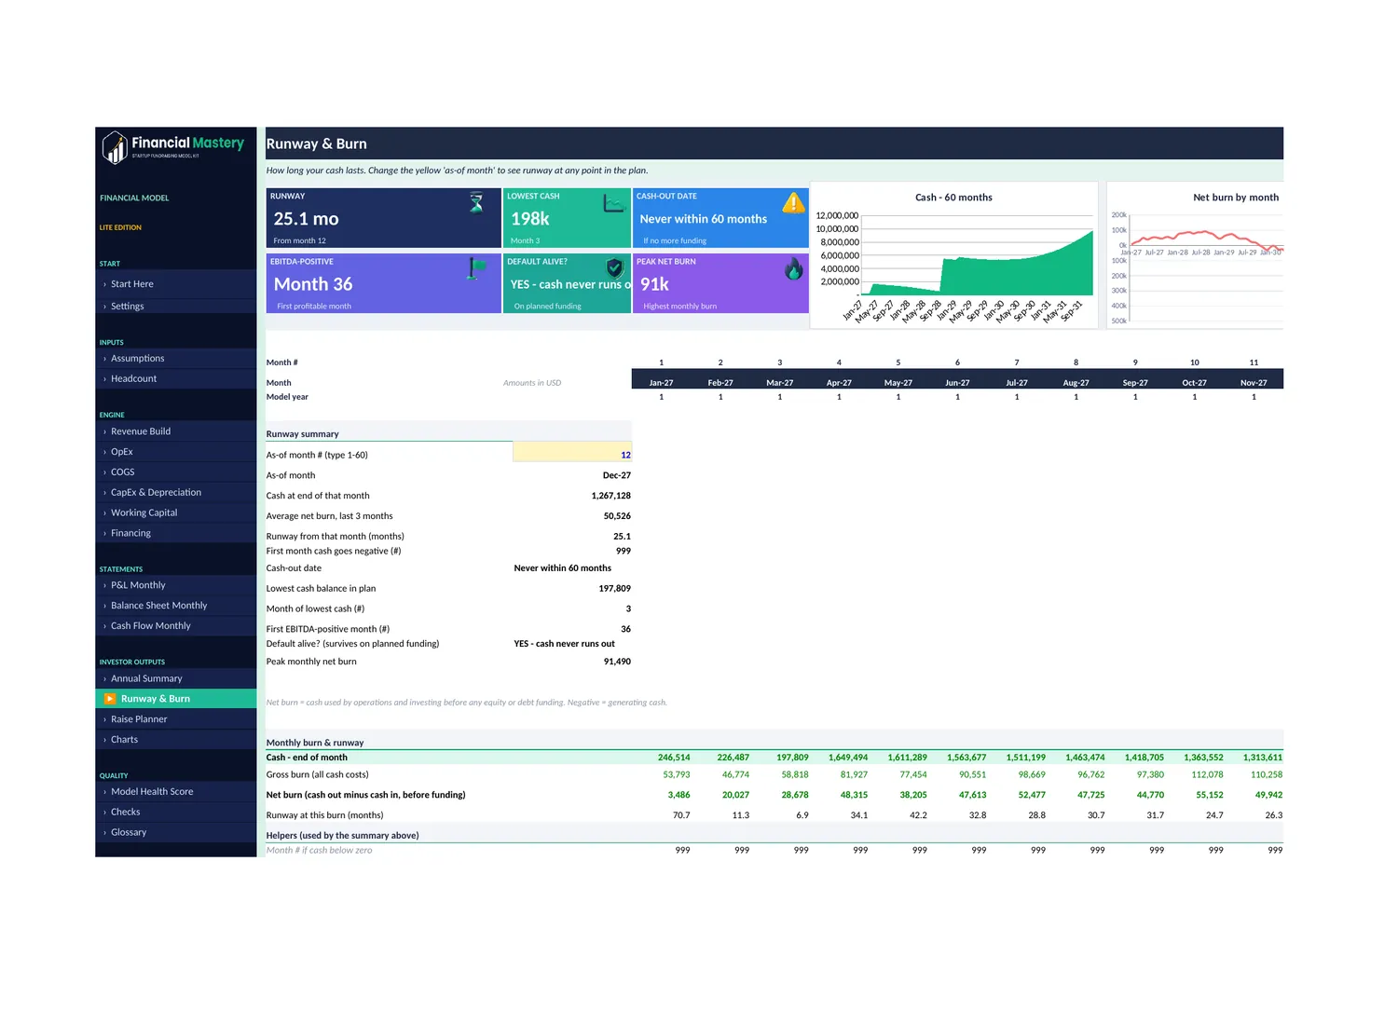Viewport: 1398px width, 1025px height.
Task: Go to Working Capital
Action: click(176, 513)
